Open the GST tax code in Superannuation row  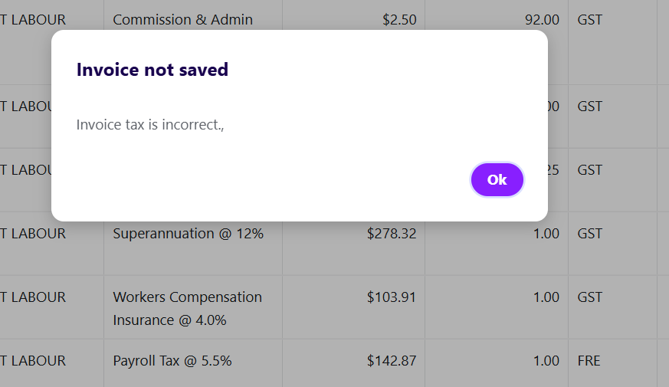(590, 234)
